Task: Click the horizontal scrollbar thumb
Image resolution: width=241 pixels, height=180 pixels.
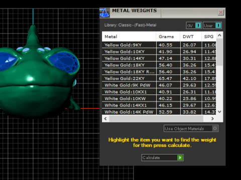Action: click(x=156, y=118)
